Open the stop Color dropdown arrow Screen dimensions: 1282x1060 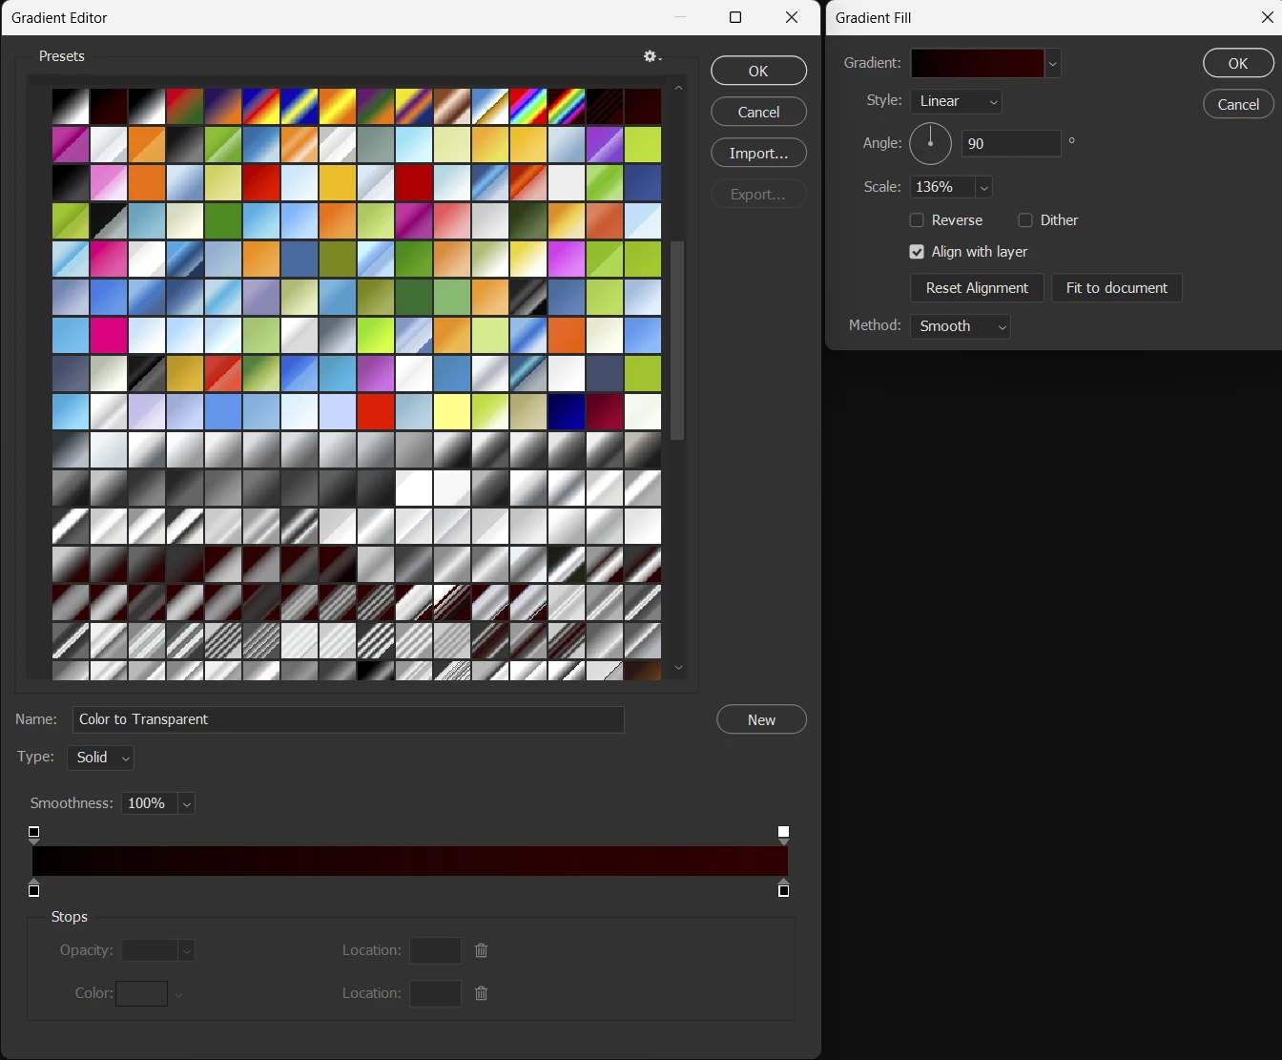(178, 994)
